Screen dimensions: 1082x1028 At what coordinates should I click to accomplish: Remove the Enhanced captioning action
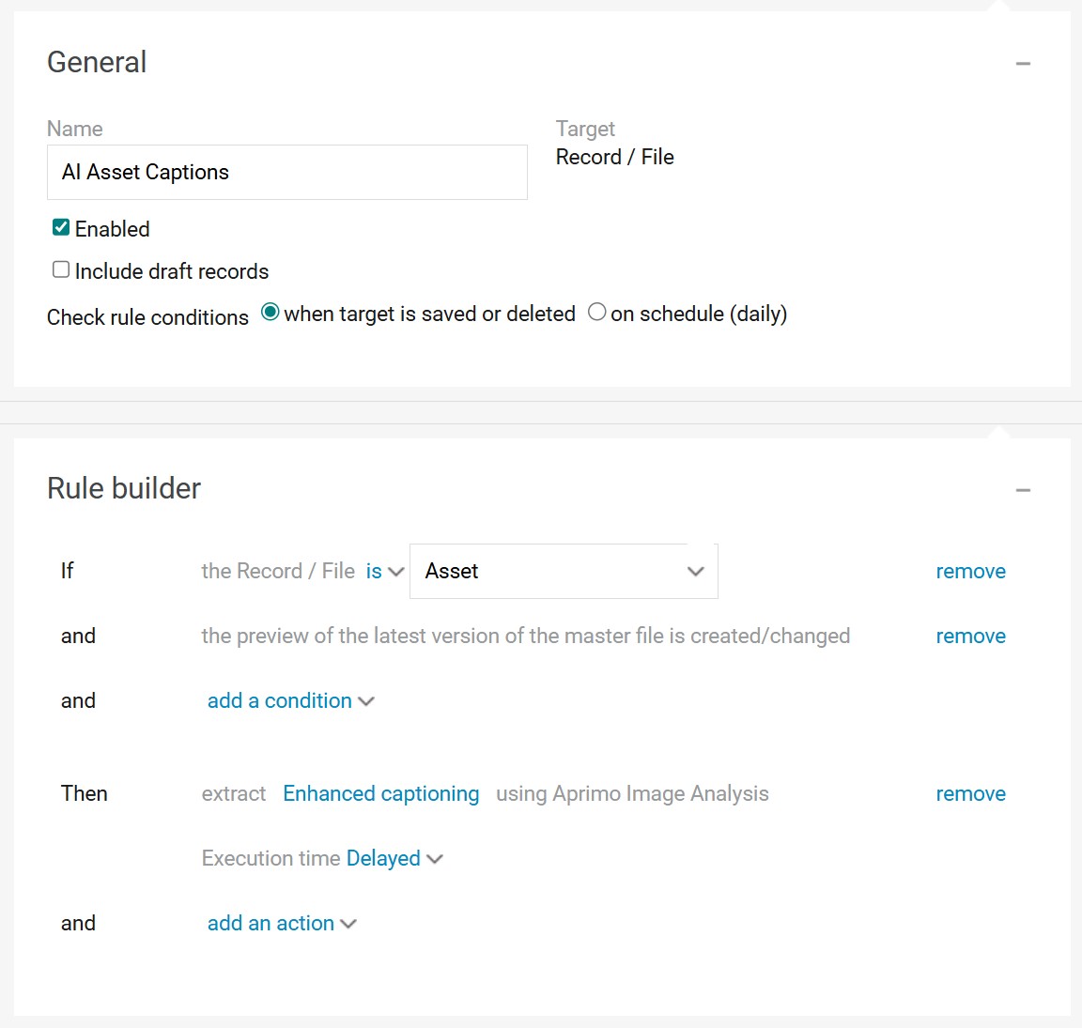click(970, 794)
